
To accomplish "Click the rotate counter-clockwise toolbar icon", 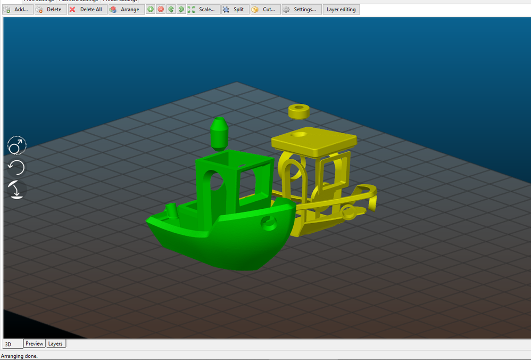I will pos(171,10).
